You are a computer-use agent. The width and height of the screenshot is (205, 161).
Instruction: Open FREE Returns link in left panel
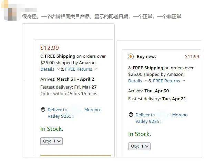click(79, 69)
